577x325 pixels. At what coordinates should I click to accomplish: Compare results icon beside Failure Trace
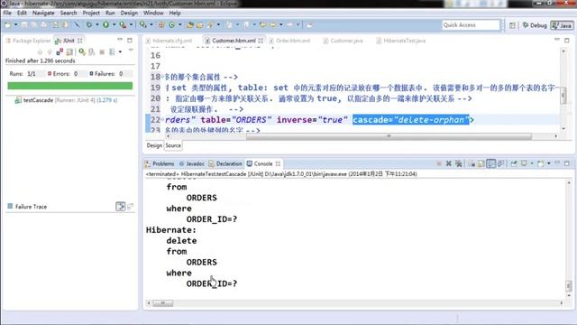click(x=131, y=207)
